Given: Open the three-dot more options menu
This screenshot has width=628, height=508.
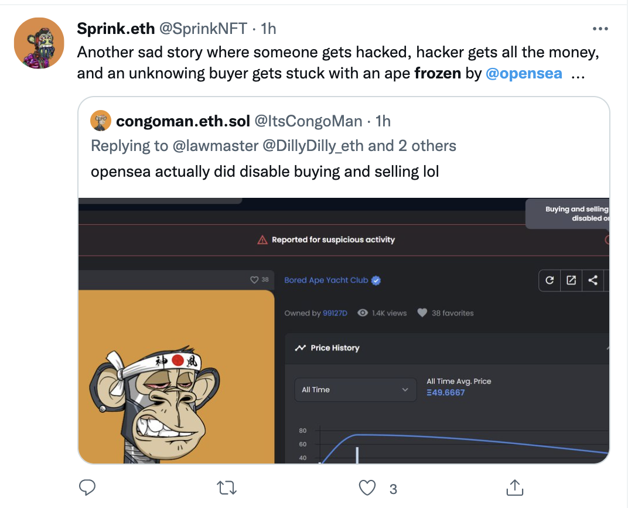Looking at the screenshot, I should click(600, 29).
